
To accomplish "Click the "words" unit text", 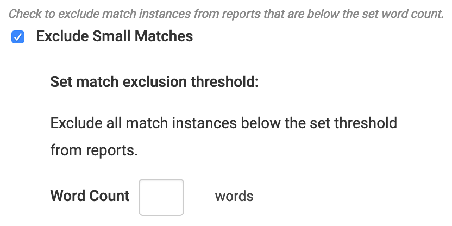I will click(234, 196).
